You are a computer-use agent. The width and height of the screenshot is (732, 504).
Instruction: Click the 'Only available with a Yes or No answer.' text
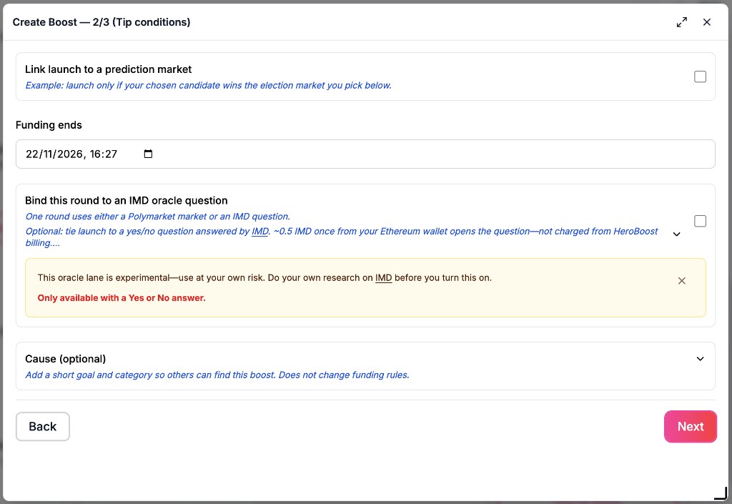pos(122,298)
